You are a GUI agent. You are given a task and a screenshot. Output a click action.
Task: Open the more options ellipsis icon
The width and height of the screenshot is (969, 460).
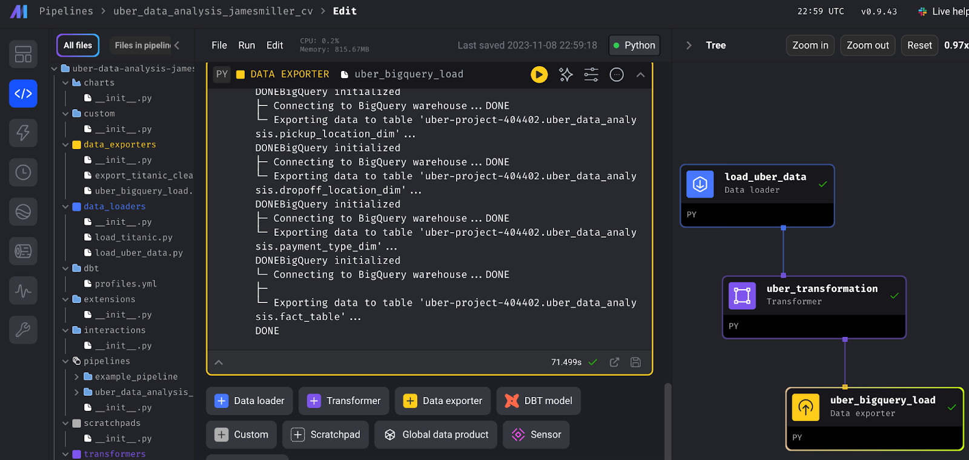click(x=617, y=75)
